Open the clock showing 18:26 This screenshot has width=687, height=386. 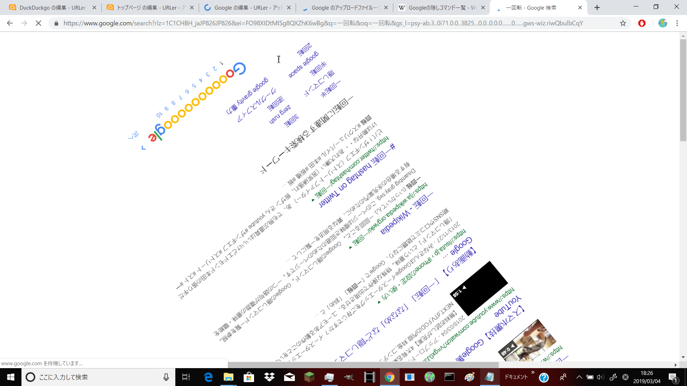coord(647,377)
